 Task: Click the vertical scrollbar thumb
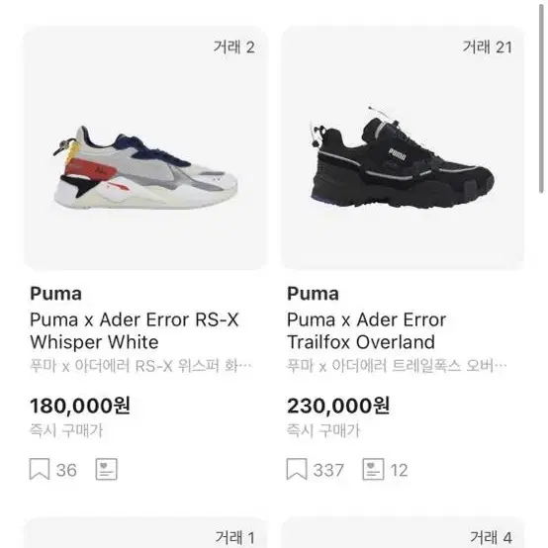[541, 97]
